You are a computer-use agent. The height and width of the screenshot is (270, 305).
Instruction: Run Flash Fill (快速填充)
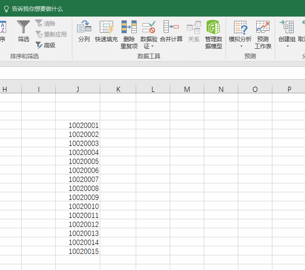(106, 27)
